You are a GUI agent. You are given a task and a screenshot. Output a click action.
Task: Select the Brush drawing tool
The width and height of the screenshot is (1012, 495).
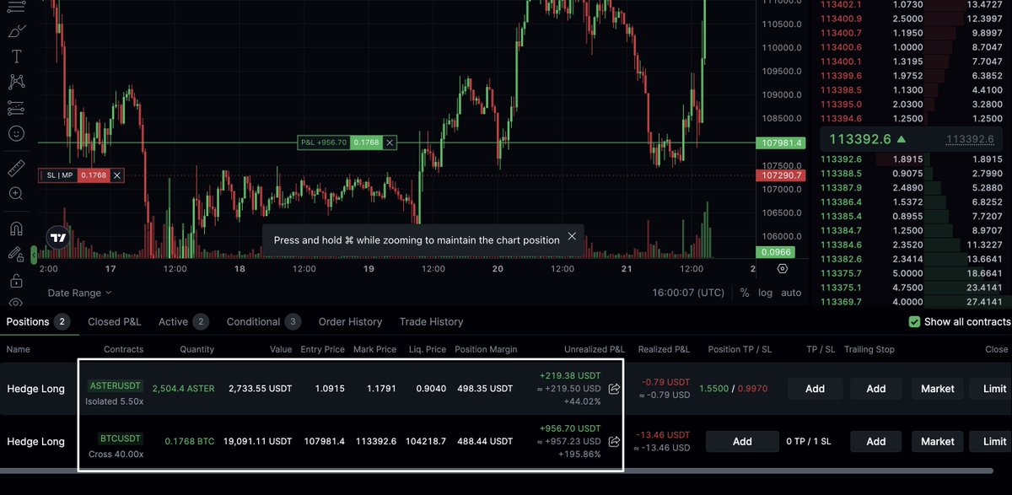point(16,31)
